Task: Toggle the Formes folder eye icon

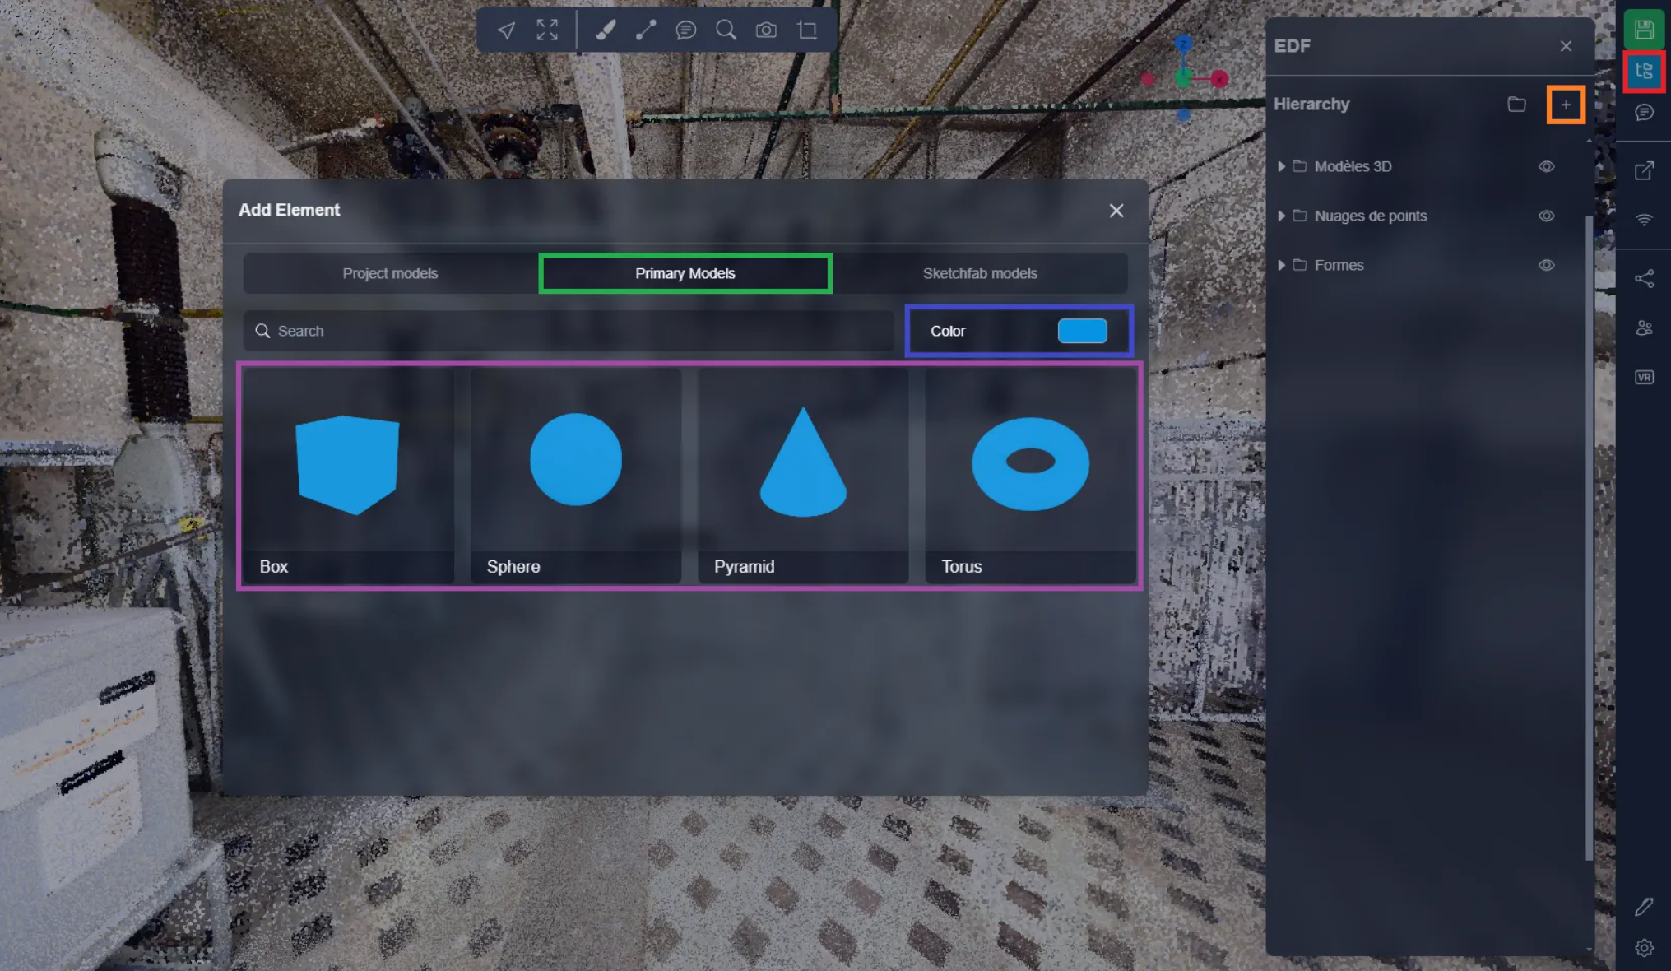Action: click(1546, 265)
